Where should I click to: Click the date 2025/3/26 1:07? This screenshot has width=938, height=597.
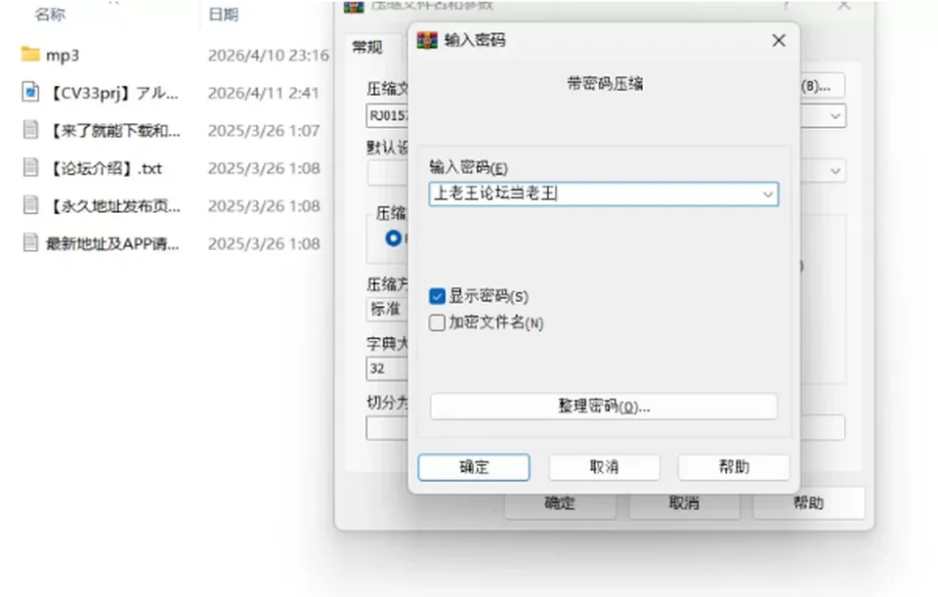(x=264, y=130)
